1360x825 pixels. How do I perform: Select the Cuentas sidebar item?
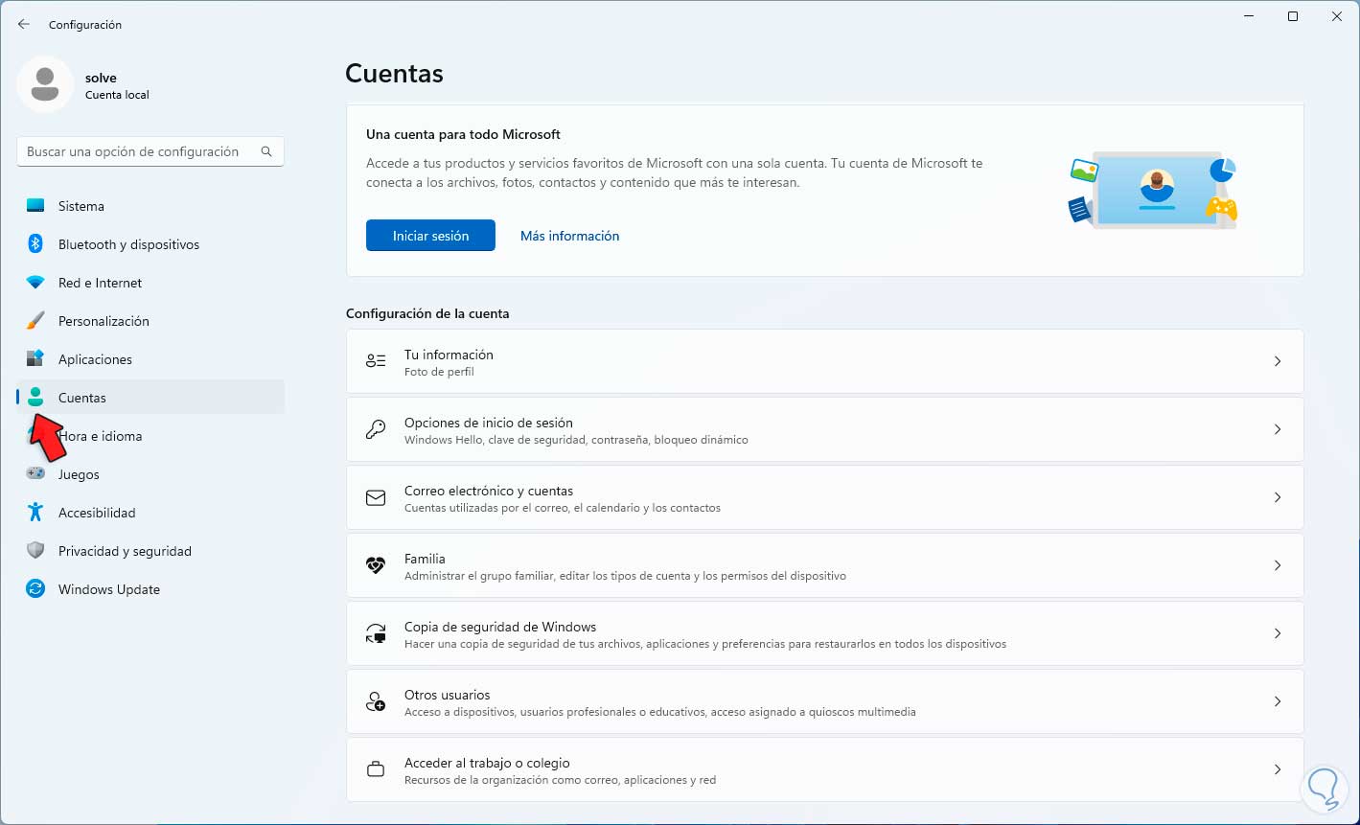(150, 398)
